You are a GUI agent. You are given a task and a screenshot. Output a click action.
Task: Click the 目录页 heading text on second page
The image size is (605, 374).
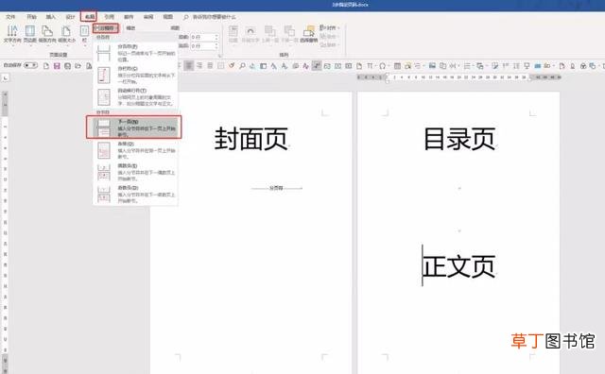coord(459,139)
